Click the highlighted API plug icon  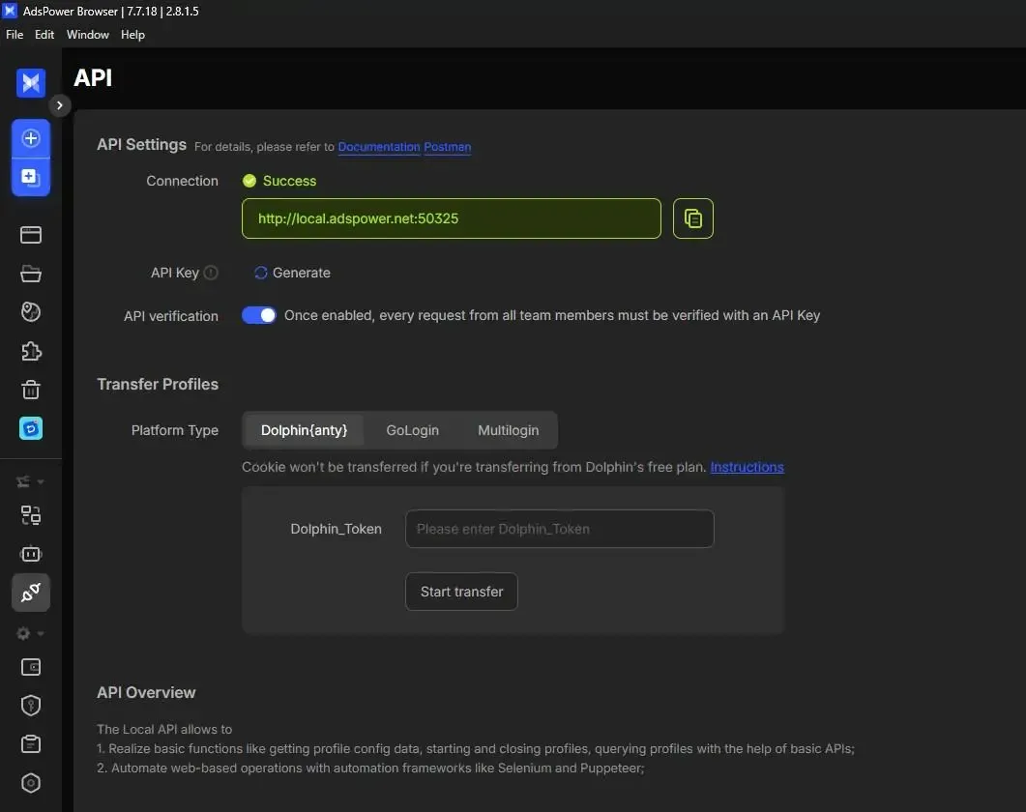coord(31,592)
